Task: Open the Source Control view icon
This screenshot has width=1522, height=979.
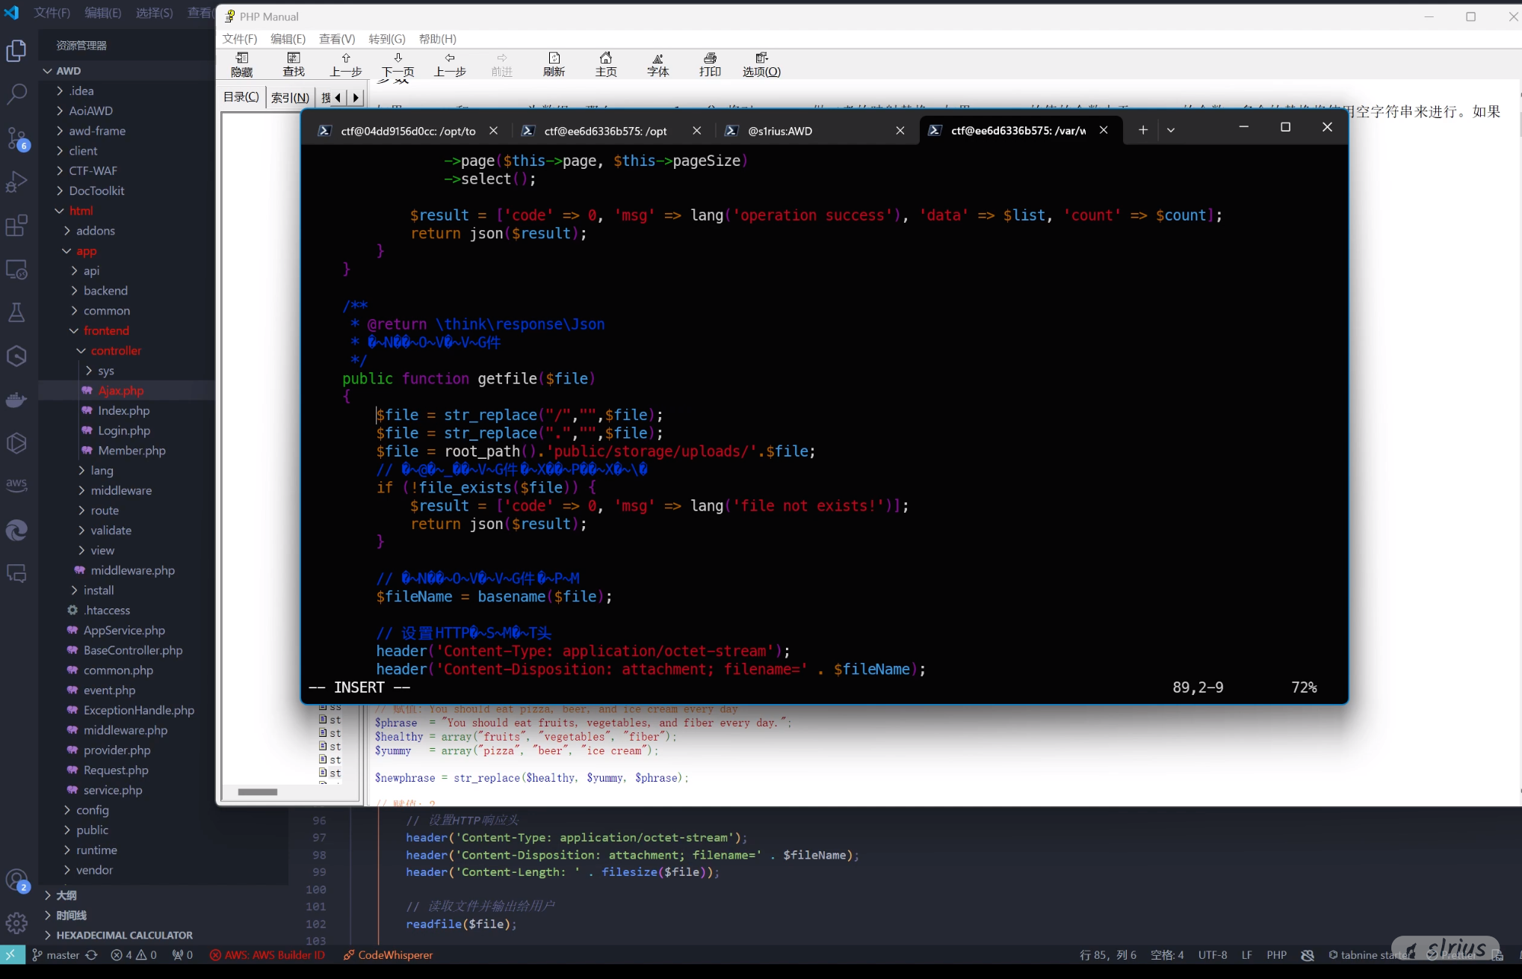Action: (16, 138)
